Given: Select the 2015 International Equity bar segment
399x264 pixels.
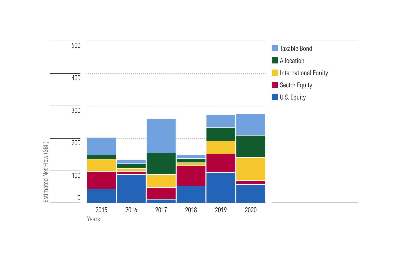Looking at the screenshot, I should pyautogui.click(x=102, y=165).
